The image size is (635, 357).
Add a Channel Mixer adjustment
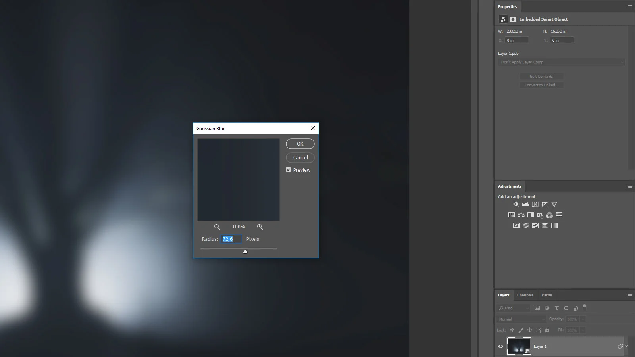point(549,215)
